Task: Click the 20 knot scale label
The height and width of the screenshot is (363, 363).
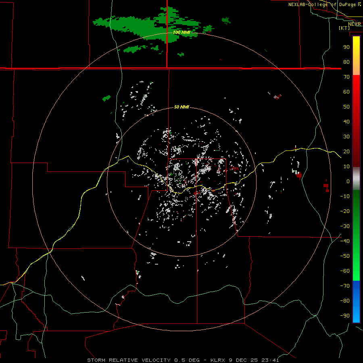Action: pos(346,152)
